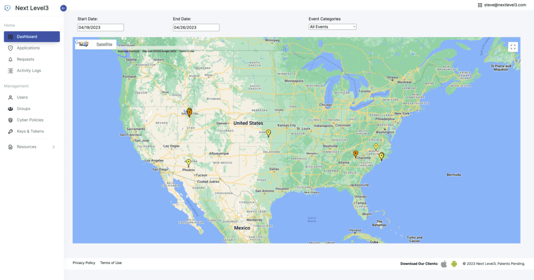Open Activity Logs page
This screenshot has width=534, height=280.
click(29, 71)
